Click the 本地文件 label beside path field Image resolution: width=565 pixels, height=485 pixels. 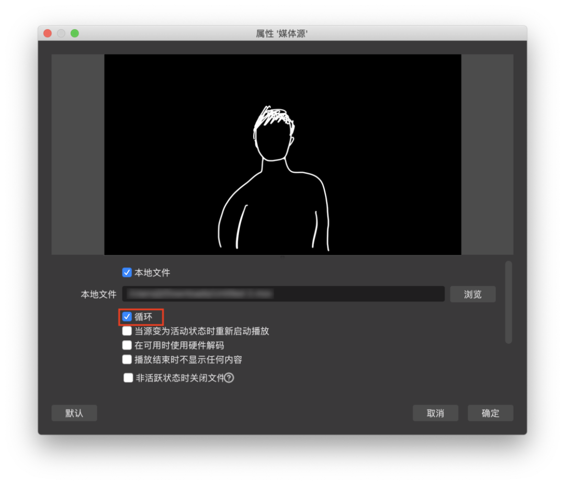point(98,295)
